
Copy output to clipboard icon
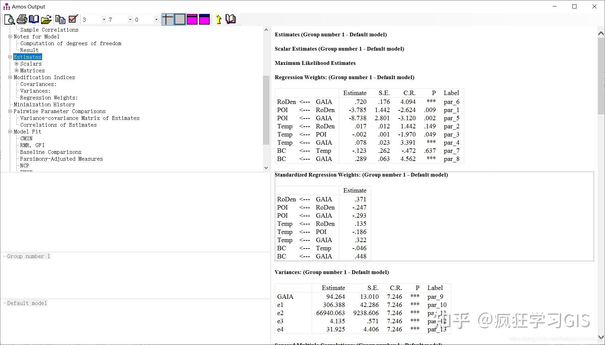[x=60, y=19]
